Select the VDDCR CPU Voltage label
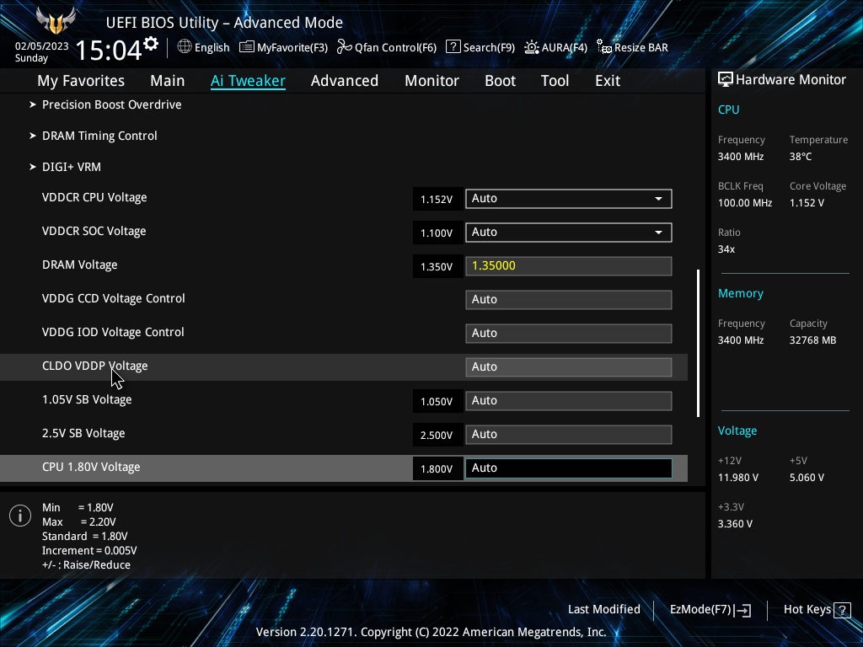This screenshot has width=863, height=647. 94,197
